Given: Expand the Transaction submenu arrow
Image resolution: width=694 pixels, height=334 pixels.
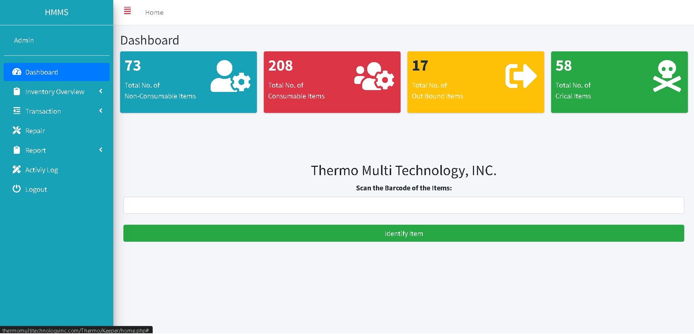Looking at the screenshot, I should pyautogui.click(x=101, y=111).
